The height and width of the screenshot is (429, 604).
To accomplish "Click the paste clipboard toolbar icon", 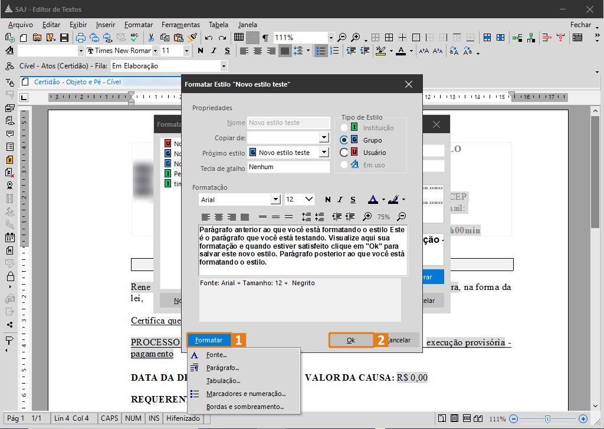I will point(178,38).
